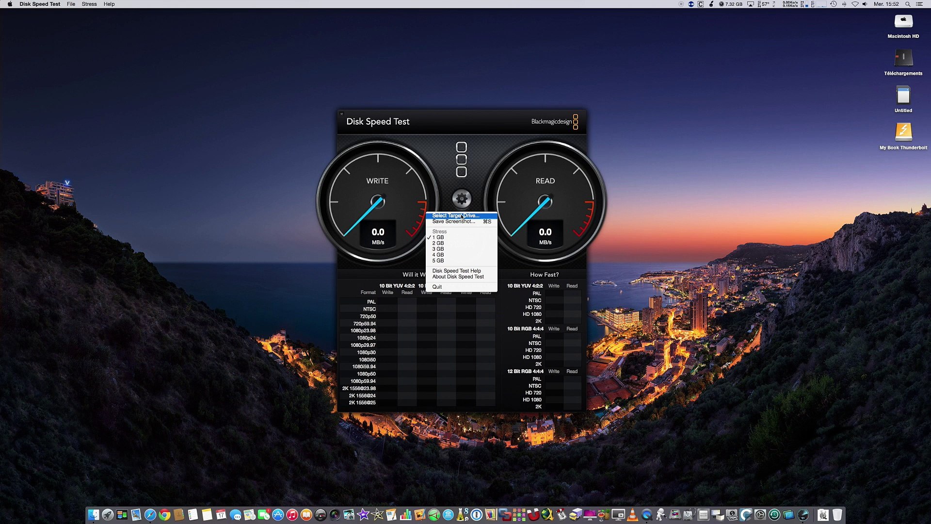Click the WRITE speed gauge dial
Viewport: 931px width, 524px height.
pyautogui.click(x=377, y=201)
